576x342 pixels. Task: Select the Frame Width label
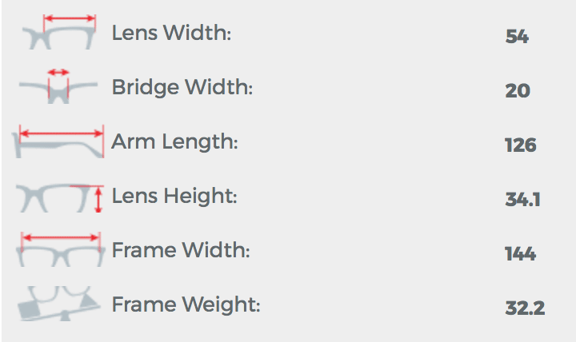pyautogui.click(x=181, y=250)
